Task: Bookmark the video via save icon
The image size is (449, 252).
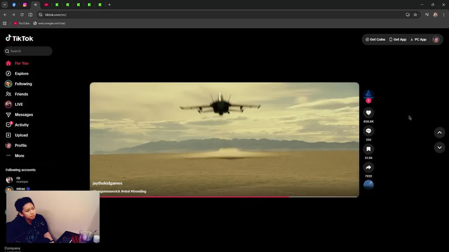Action: (368, 149)
